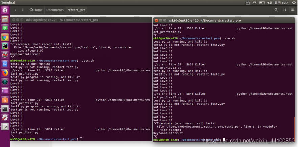Click the ./yes.sh command in left terminal

click(x=87, y=61)
